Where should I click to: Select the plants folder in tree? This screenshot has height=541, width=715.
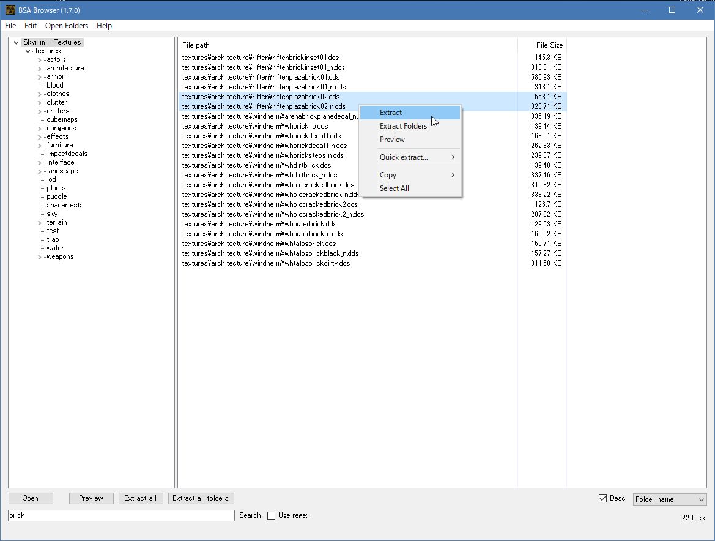click(56, 187)
